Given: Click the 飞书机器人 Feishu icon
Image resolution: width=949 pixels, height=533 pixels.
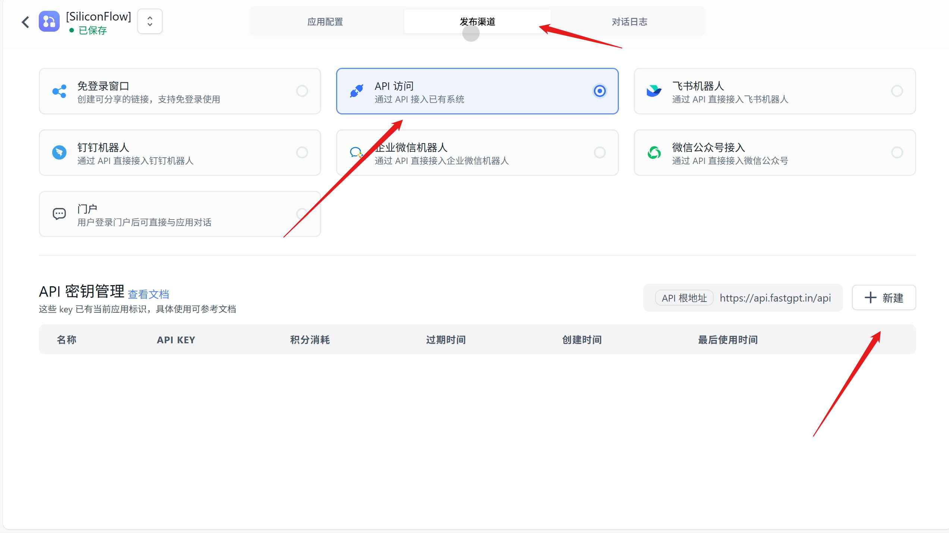Looking at the screenshot, I should tap(654, 91).
